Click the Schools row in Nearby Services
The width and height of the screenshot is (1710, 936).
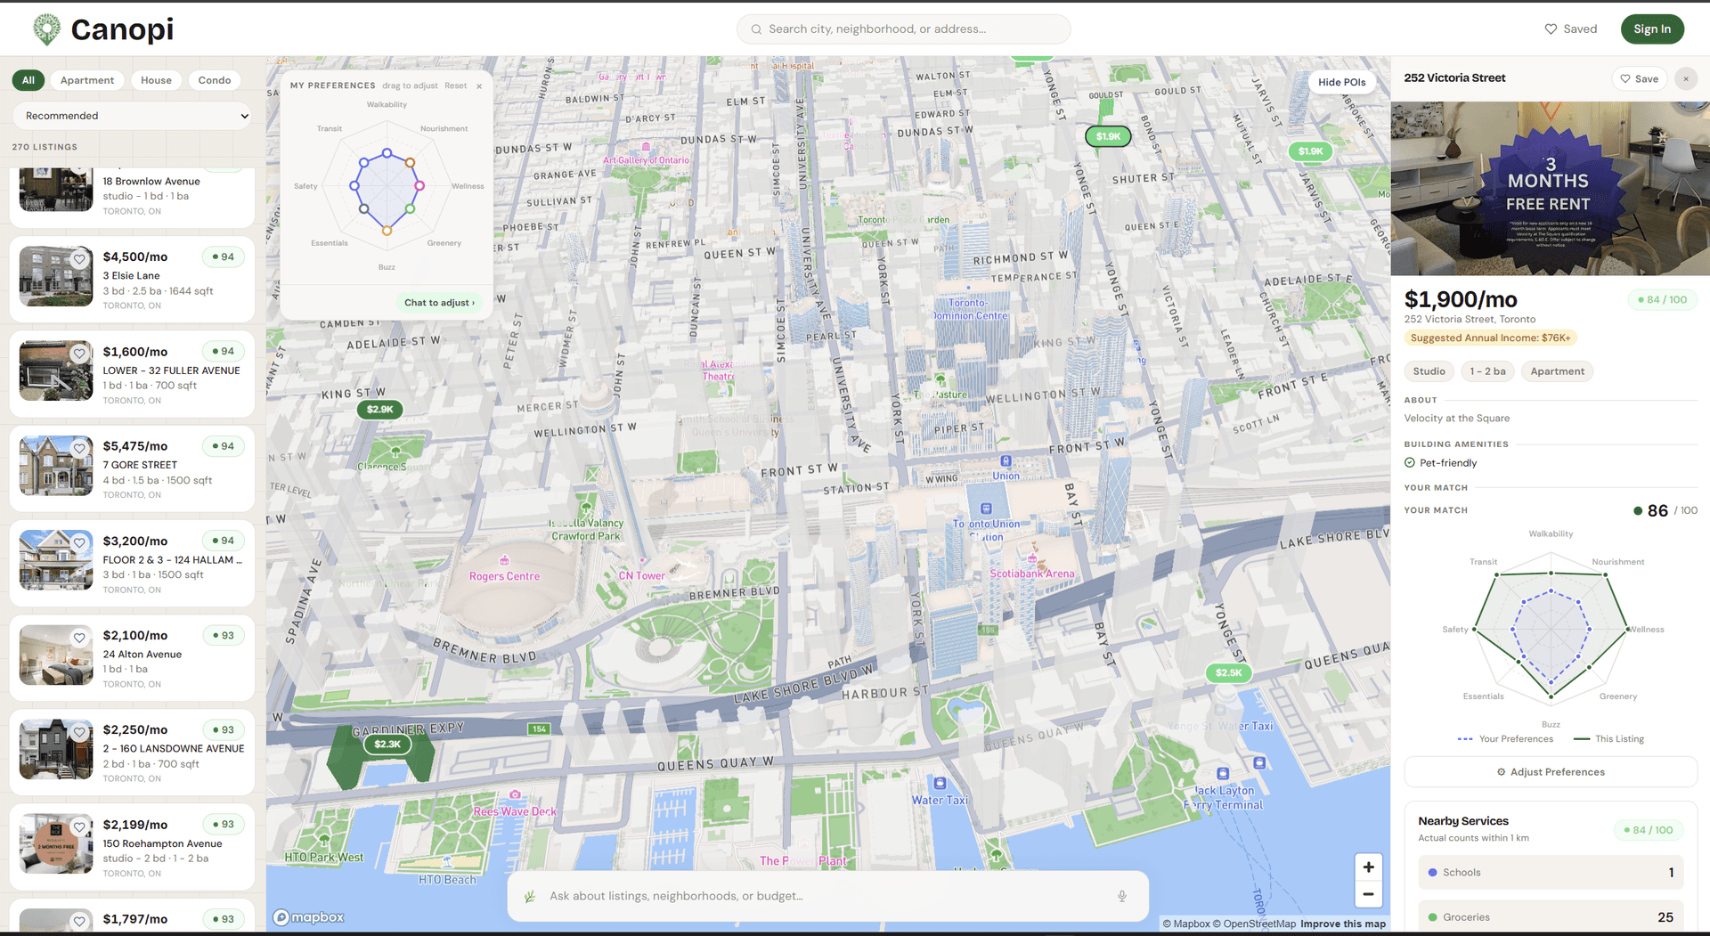(x=1551, y=873)
